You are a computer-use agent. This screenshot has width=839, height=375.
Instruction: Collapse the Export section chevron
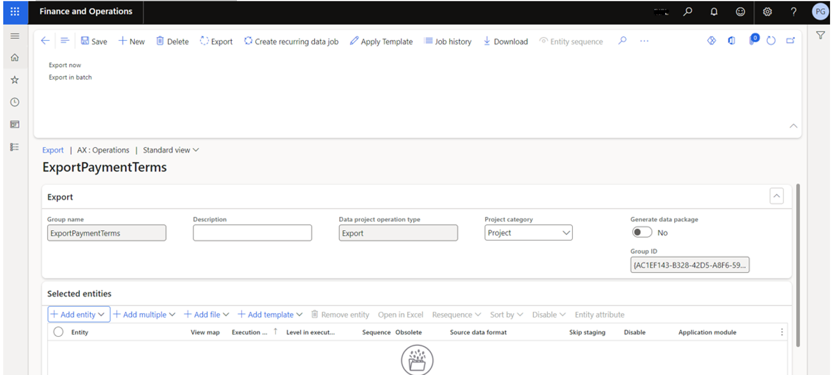click(776, 196)
